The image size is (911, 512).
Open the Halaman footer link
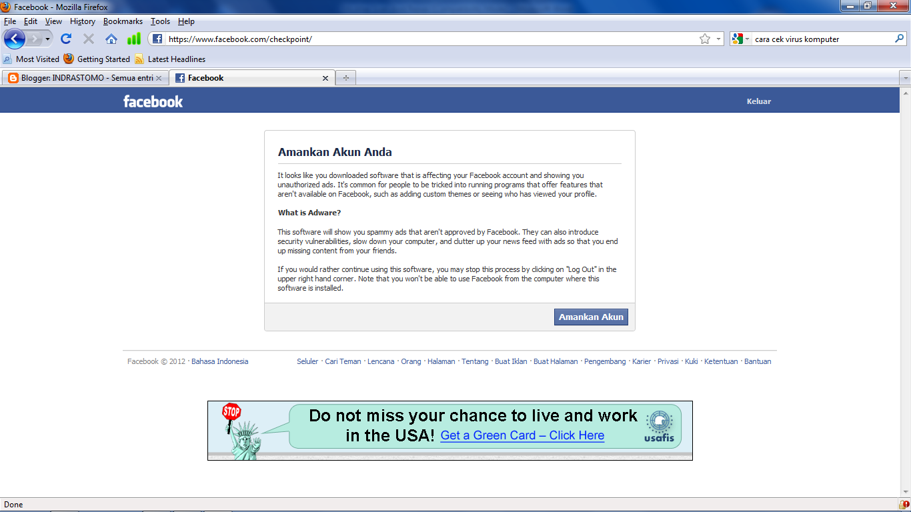click(441, 361)
